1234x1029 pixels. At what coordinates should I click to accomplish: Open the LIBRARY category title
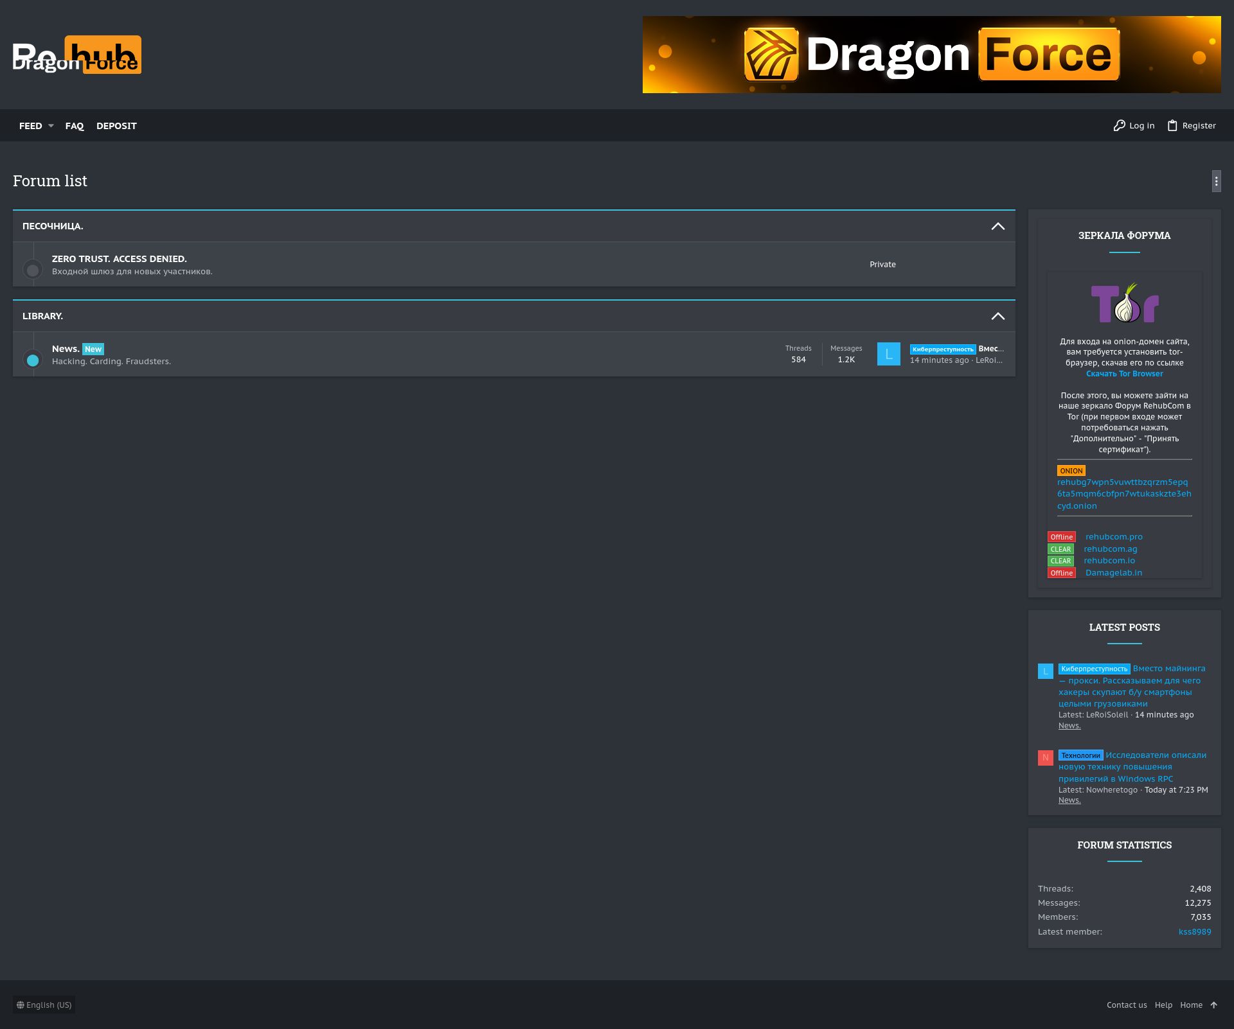click(x=42, y=316)
